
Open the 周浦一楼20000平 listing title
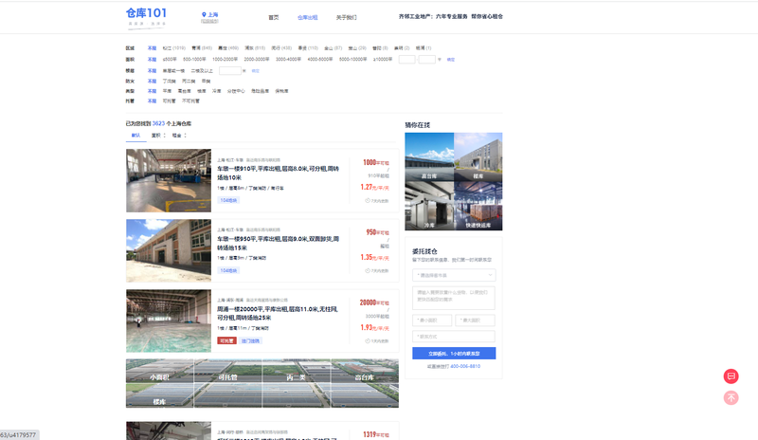pos(278,313)
